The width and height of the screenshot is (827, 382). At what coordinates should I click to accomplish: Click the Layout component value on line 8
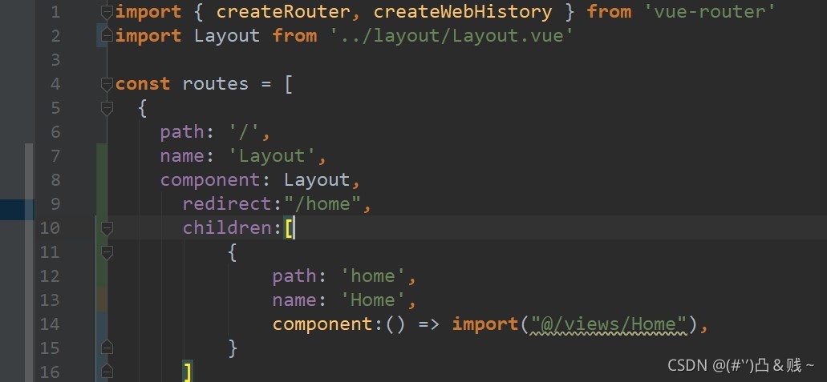click(x=317, y=180)
